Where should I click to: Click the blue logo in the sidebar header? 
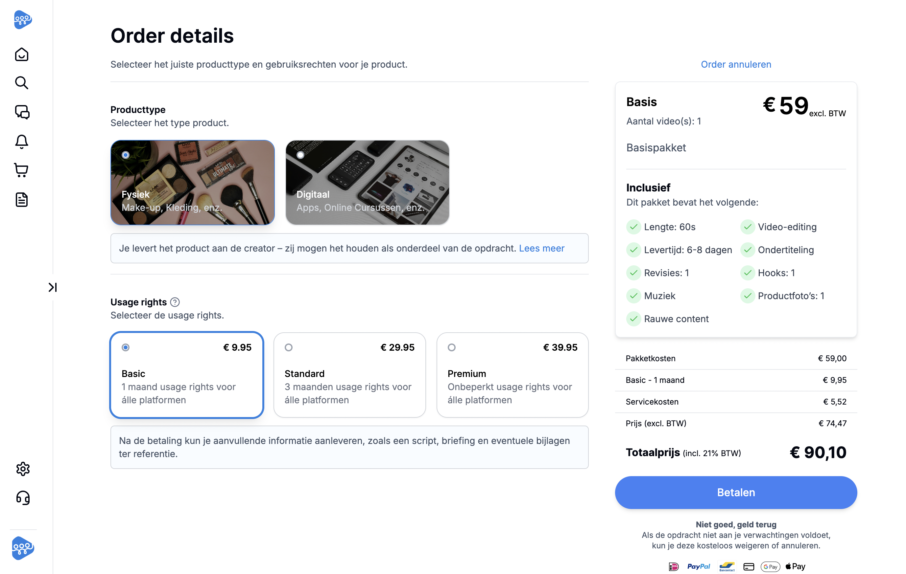(x=23, y=20)
